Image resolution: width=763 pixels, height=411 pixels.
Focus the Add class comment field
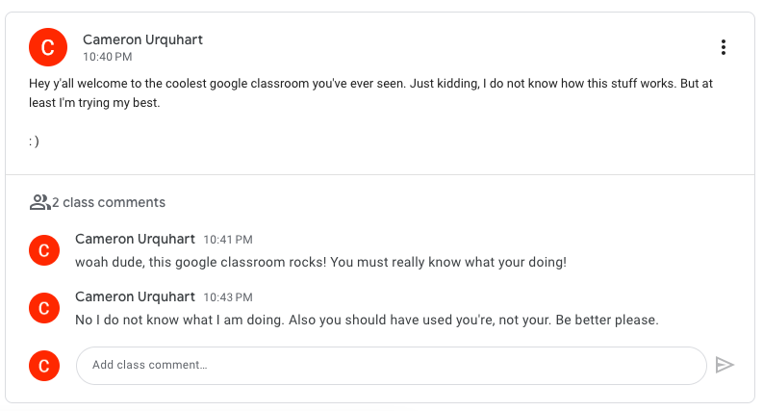(392, 366)
